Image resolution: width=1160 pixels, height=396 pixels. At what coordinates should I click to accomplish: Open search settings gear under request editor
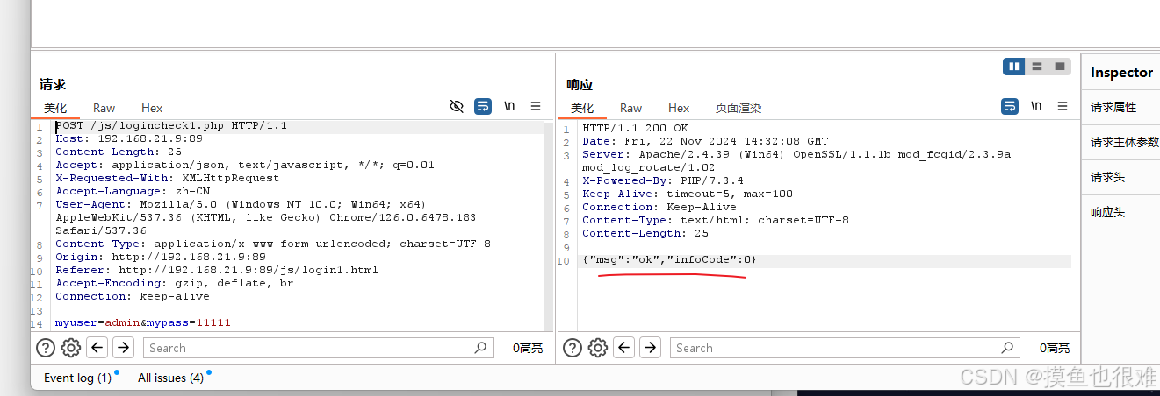pos(71,348)
